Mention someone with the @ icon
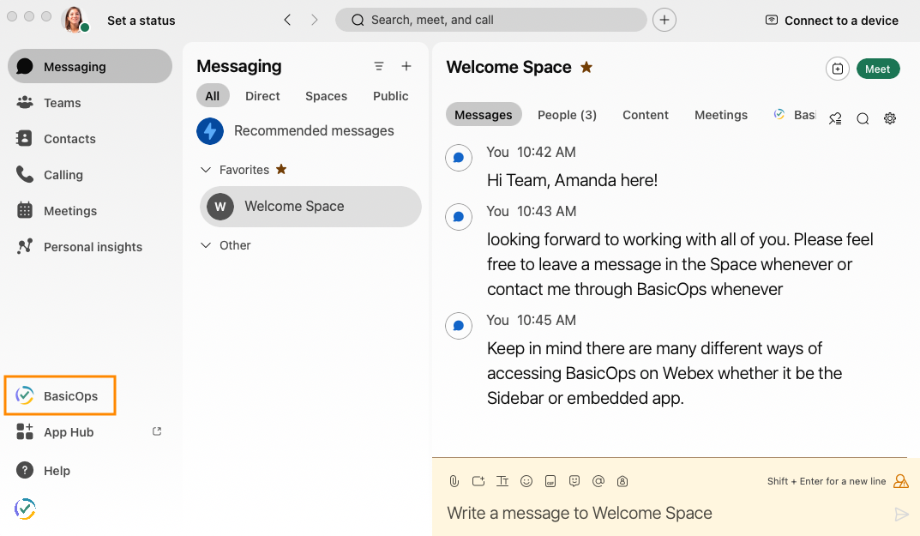 pos(598,481)
